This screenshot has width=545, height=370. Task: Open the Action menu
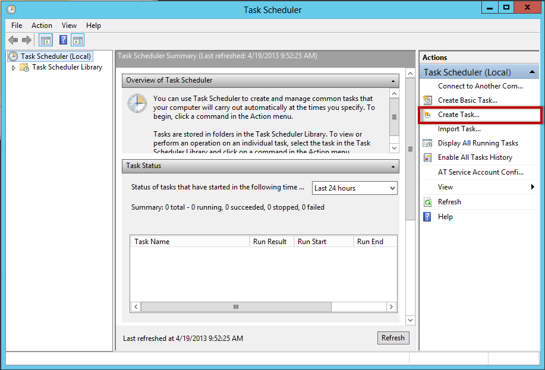42,26
